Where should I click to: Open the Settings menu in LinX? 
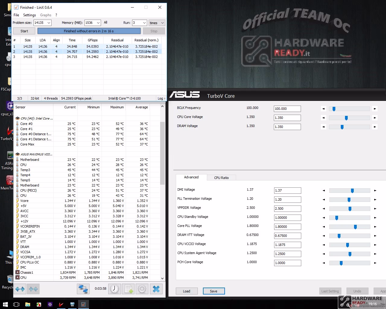pos(29,15)
